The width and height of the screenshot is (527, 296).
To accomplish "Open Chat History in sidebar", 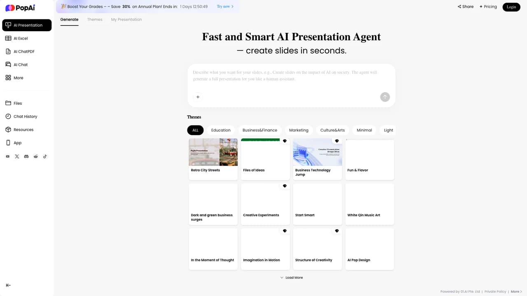I will click(x=27, y=116).
